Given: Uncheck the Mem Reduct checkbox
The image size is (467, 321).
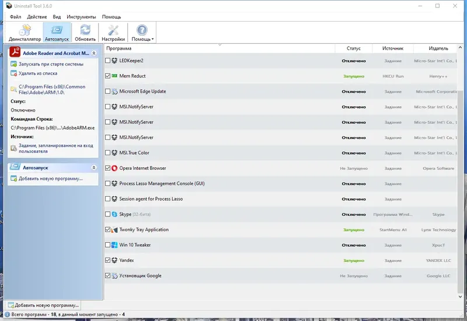Looking at the screenshot, I should click(x=108, y=76).
